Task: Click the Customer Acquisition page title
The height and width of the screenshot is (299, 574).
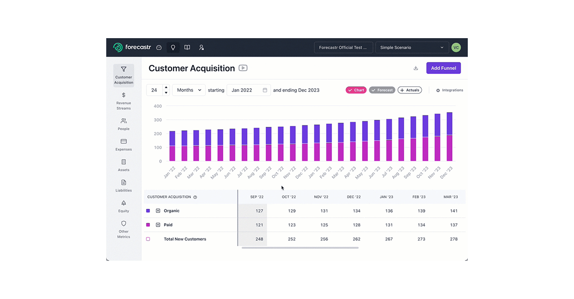Action: point(192,68)
